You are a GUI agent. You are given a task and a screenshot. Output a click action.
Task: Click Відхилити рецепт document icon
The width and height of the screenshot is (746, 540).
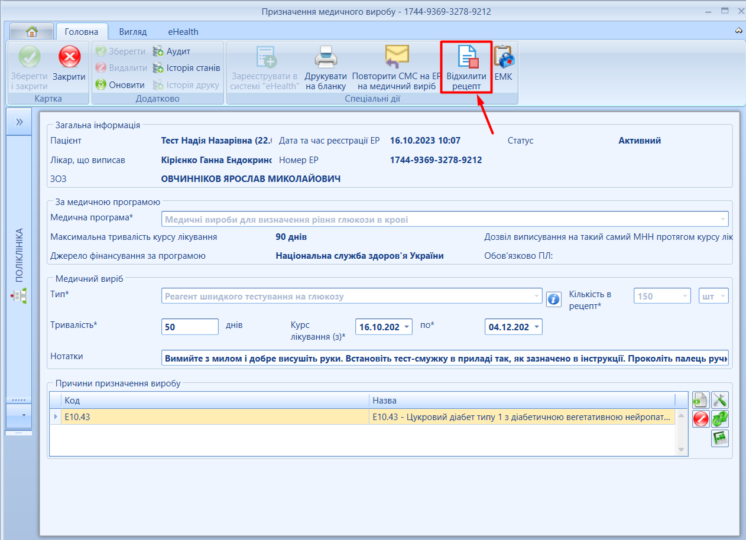pos(467,57)
